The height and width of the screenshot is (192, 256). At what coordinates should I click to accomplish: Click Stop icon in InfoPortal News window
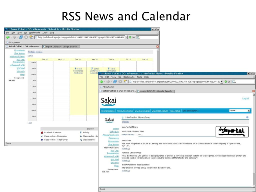[120, 82]
